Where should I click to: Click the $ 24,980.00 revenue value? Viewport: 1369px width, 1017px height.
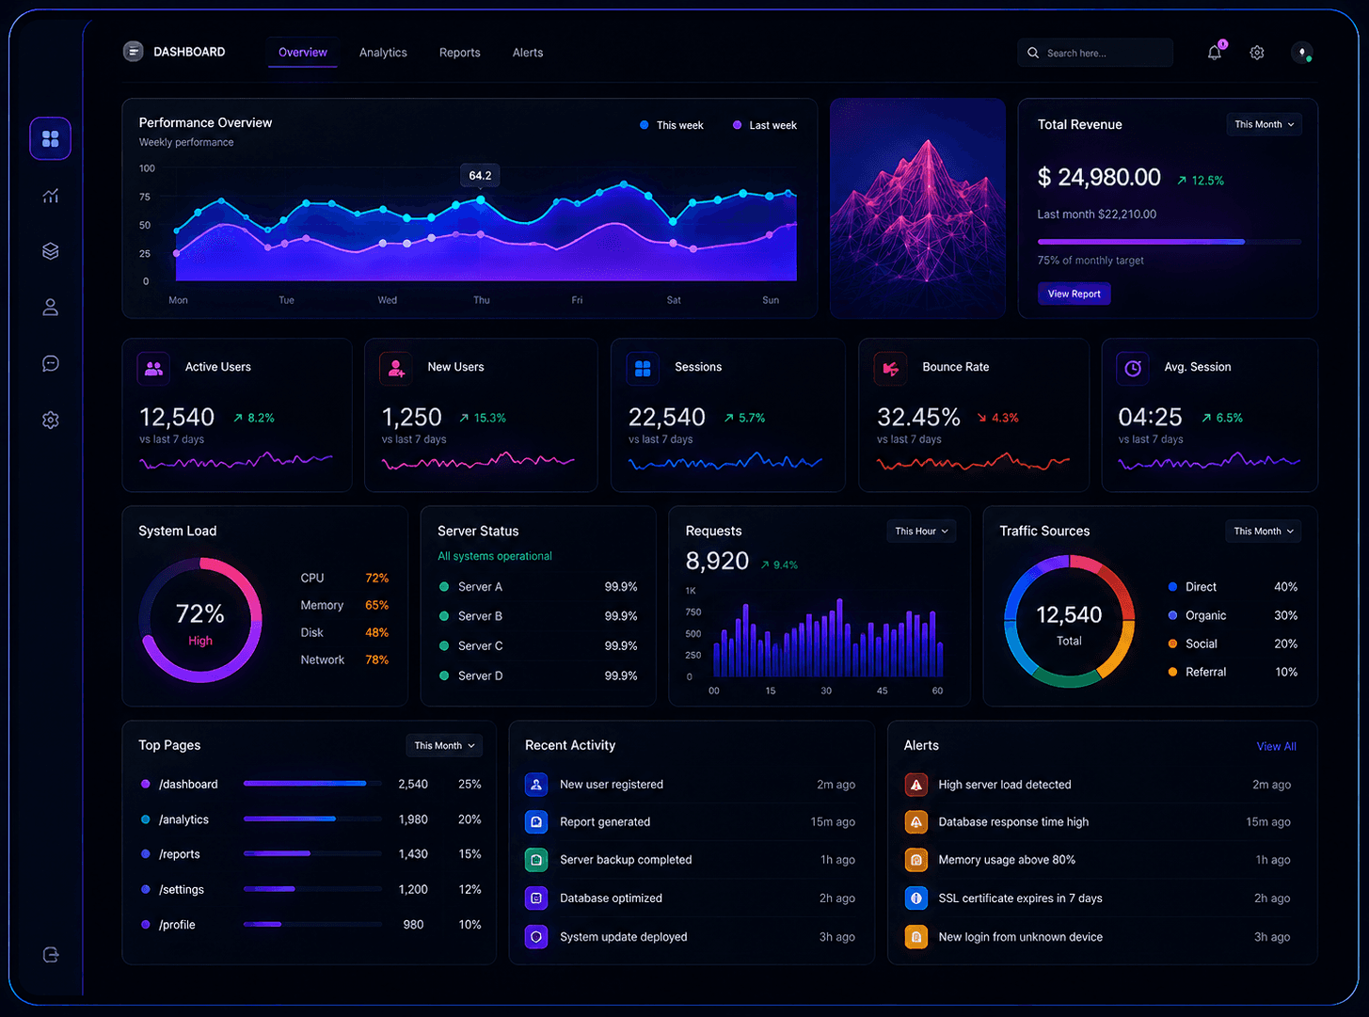(x=1099, y=177)
